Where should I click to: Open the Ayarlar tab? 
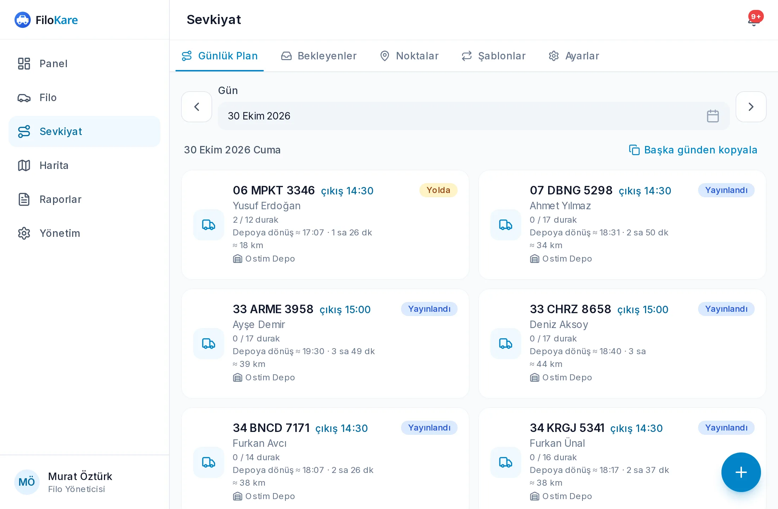[574, 56]
